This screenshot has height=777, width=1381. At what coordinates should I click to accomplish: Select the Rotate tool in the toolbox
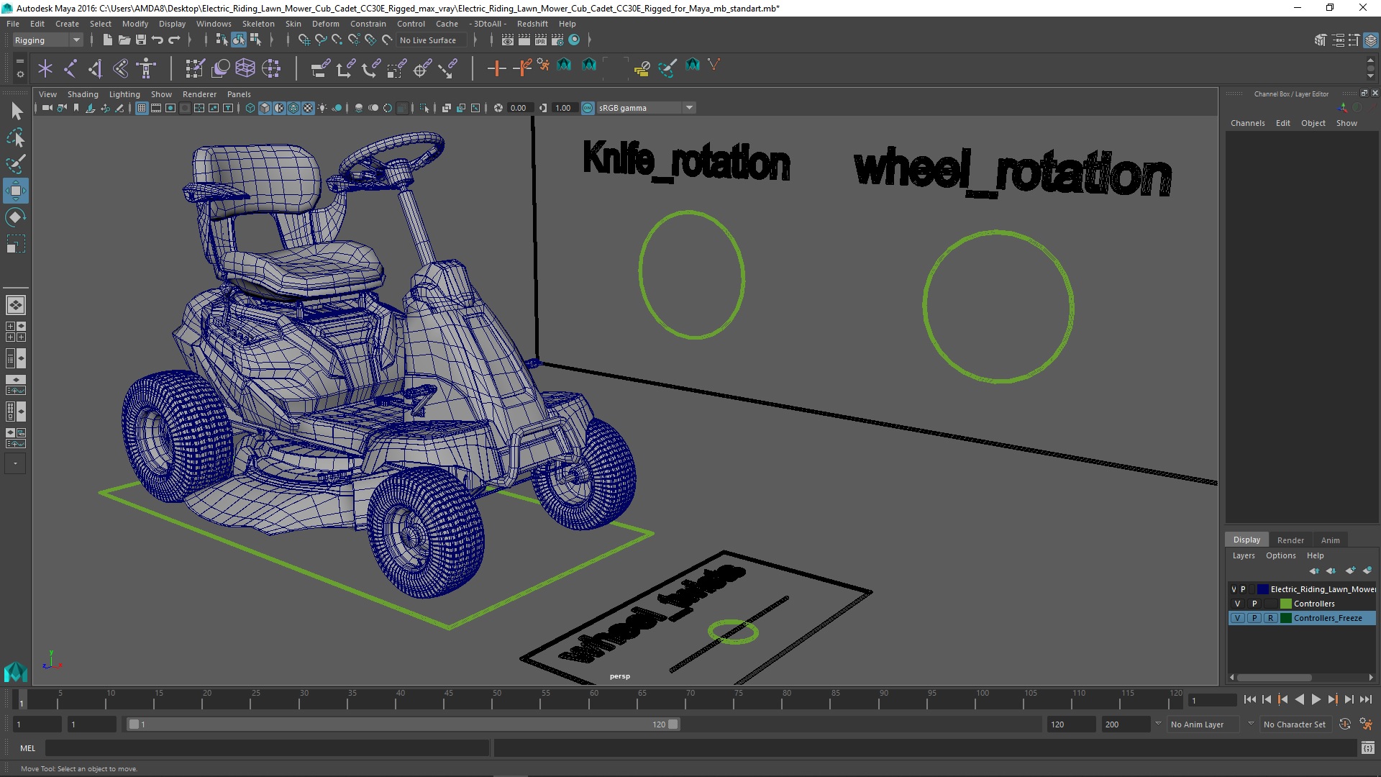click(16, 217)
